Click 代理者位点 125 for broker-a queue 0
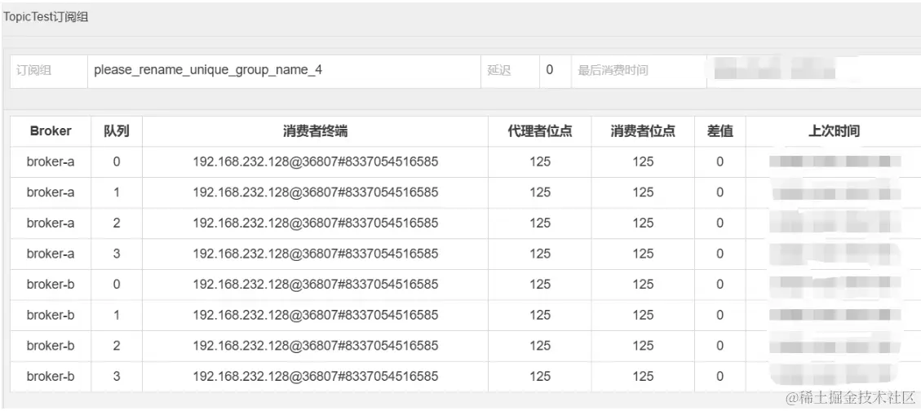The height and width of the screenshot is (411, 921). [x=540, y=161]
